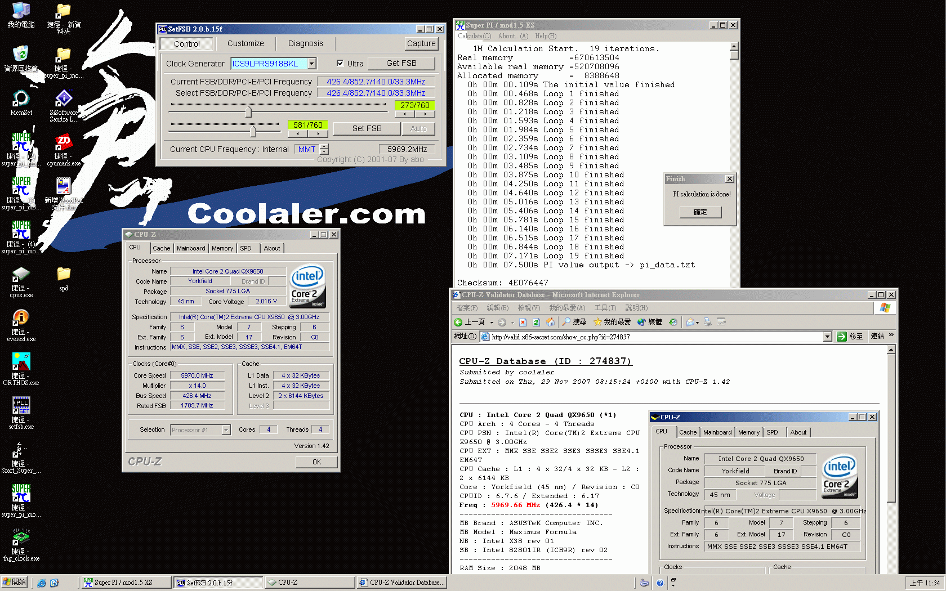Viewport: 946px width, 591px height.
Task: Open IE Favorites star button
Action: [612, 322]
